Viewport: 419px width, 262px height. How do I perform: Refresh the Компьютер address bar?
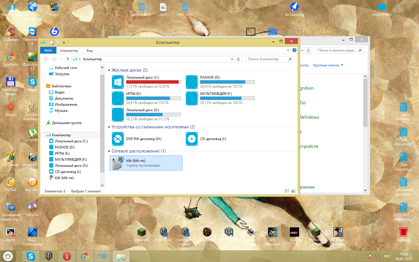[238, 59]
